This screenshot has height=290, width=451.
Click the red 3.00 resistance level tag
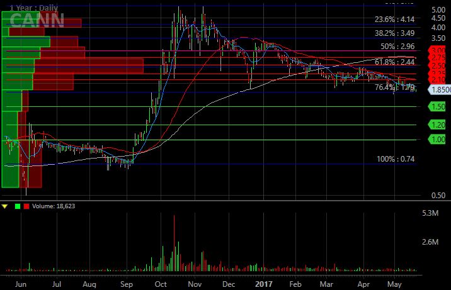pyautogui.click(x=437, y=50)
